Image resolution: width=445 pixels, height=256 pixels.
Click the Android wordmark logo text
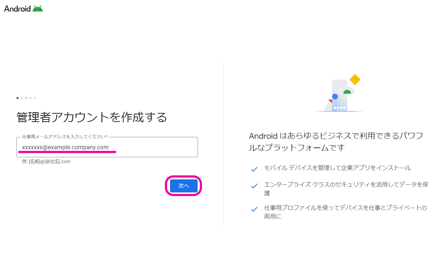coord(17,9)
